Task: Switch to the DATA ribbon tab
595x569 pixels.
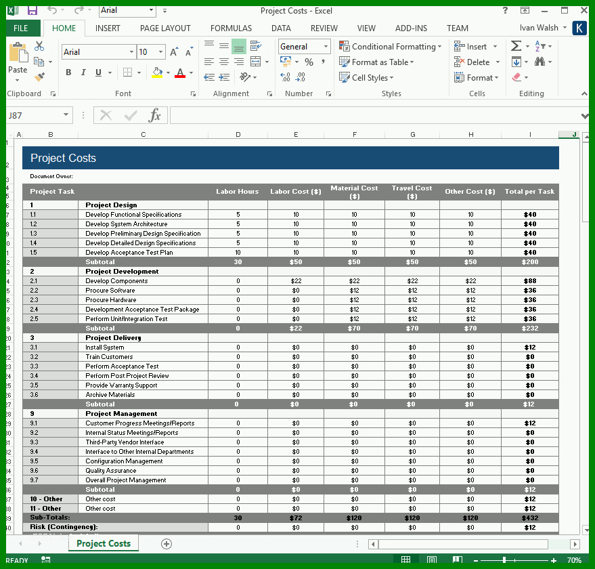Action: click(x=281, y=28)
